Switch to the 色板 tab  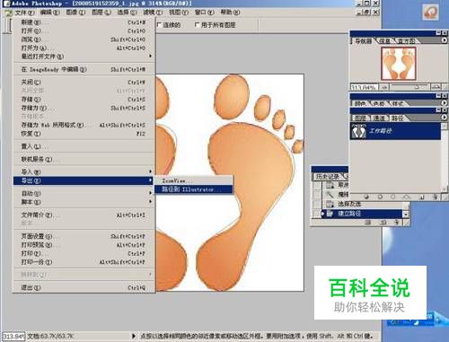pyautogui.click(x=379, y=103)
